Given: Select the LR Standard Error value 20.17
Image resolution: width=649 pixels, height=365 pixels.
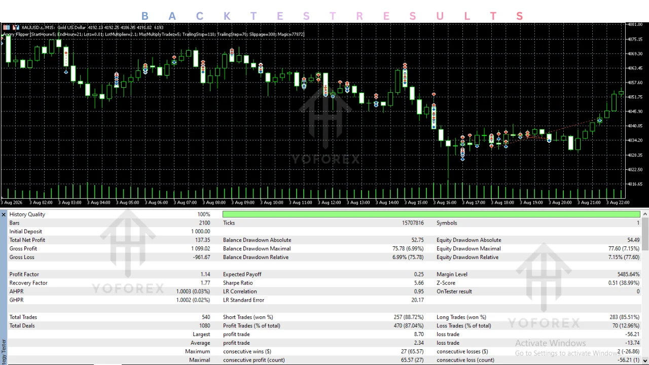Looking at the screenshot, I should (417, 301).
